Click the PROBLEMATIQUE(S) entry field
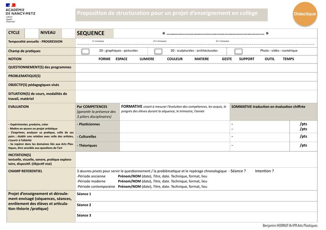The image size is (326, 230). click(x=196, y=76)
